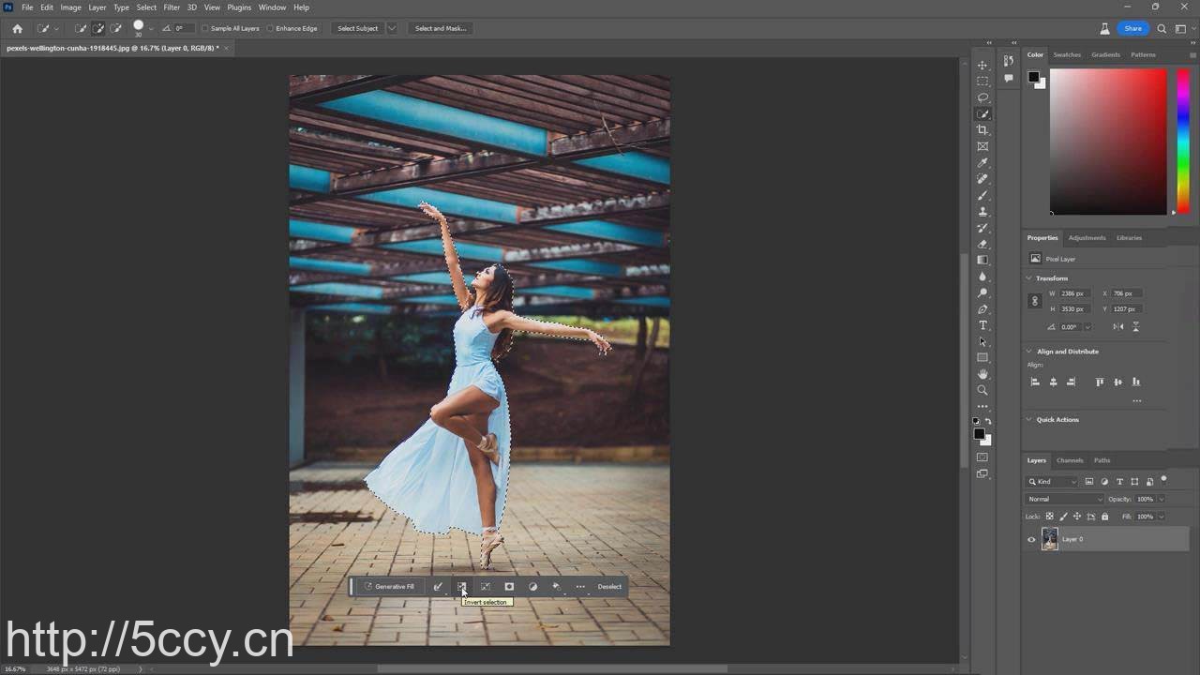Click the Select and Mask button
This screenshot has height=675, width=1200.
click(440, 28)
